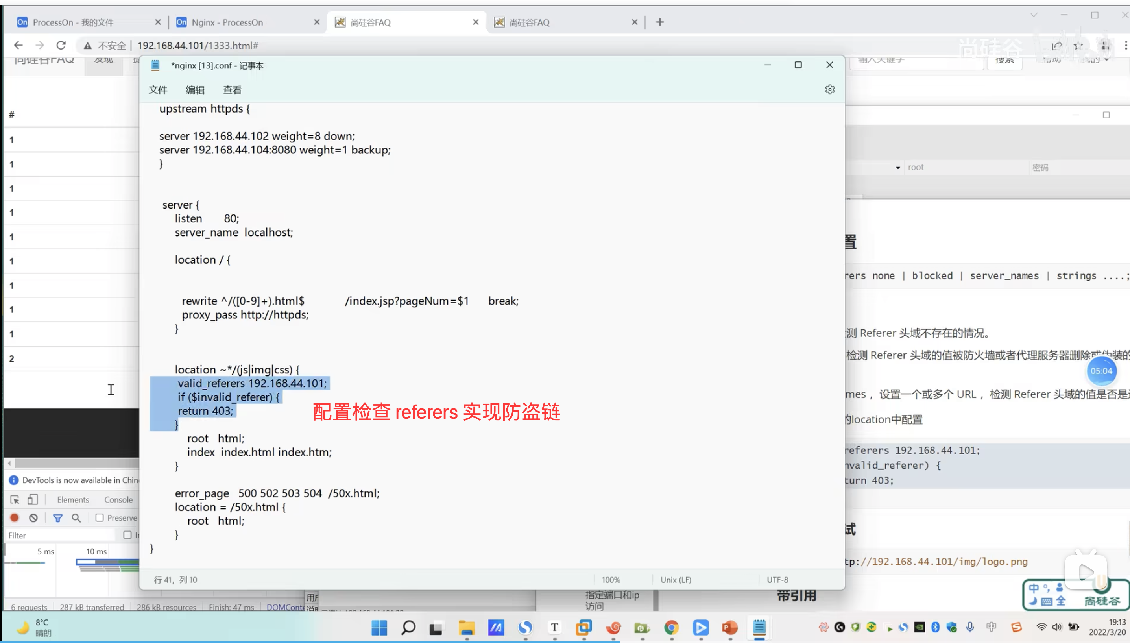This screenshot has width=1130, height=643.
Task: Open the 文件 menu in Notepad
Action: pos(158,90)
